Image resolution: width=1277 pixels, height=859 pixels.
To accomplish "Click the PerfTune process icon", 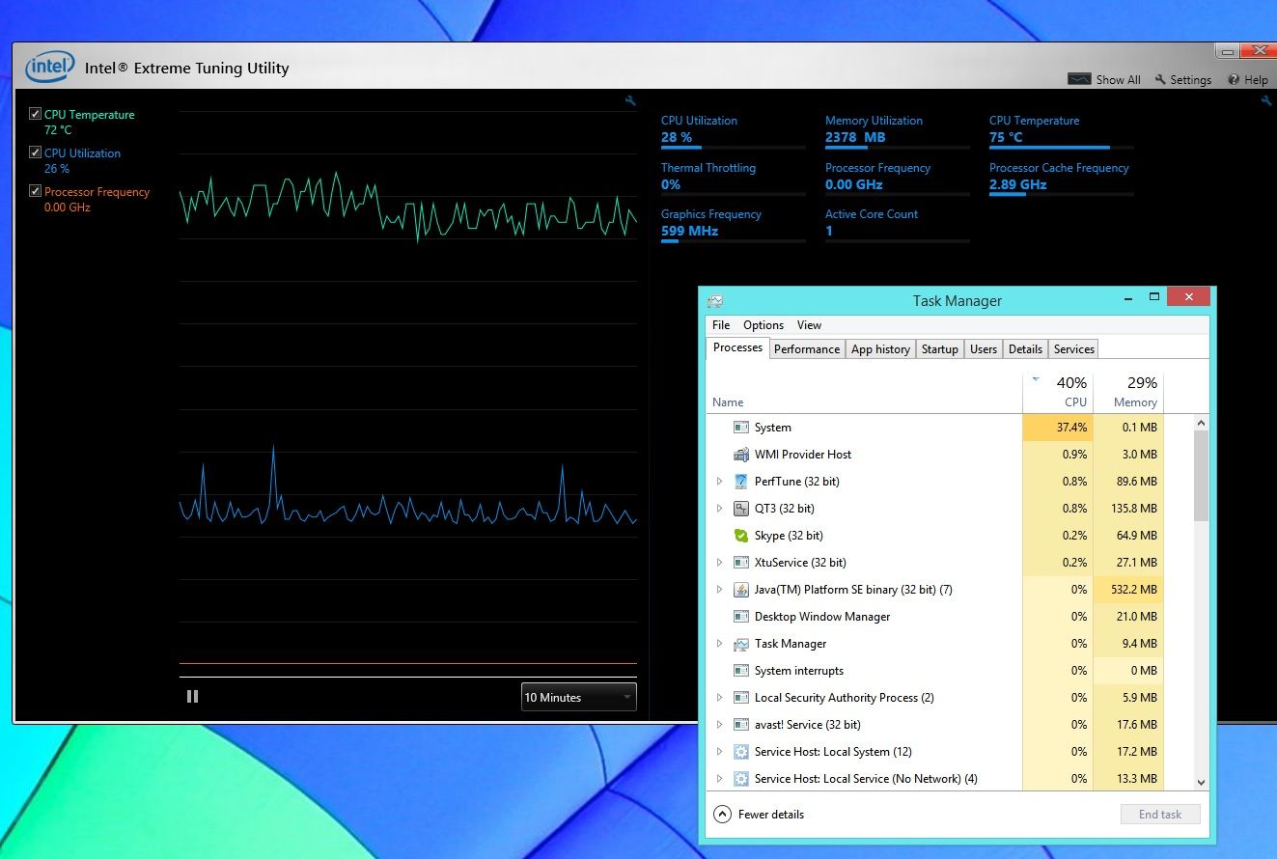I will pyautogui.click(x=741, y=481).
